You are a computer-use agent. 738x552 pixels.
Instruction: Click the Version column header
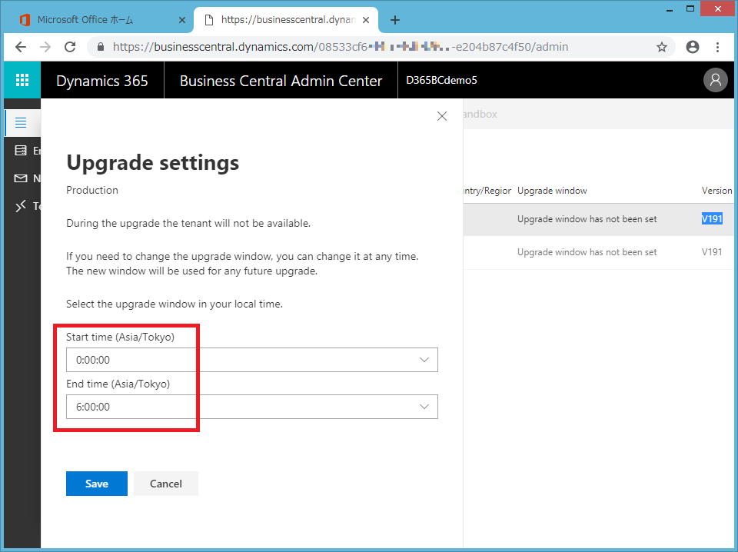[716, 191]
